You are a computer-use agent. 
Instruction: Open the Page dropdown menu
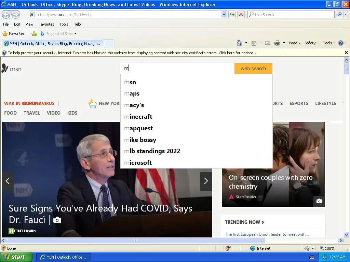click(x=295, y=43)
